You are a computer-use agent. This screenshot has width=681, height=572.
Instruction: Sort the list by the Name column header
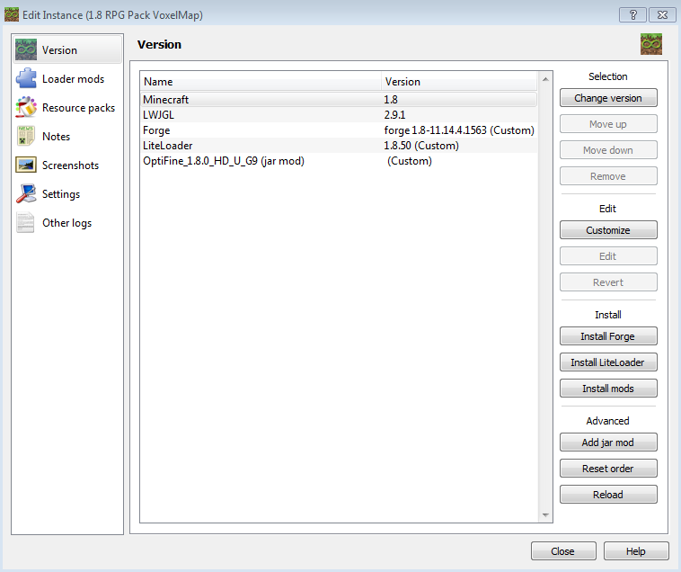tap(261, 82)
